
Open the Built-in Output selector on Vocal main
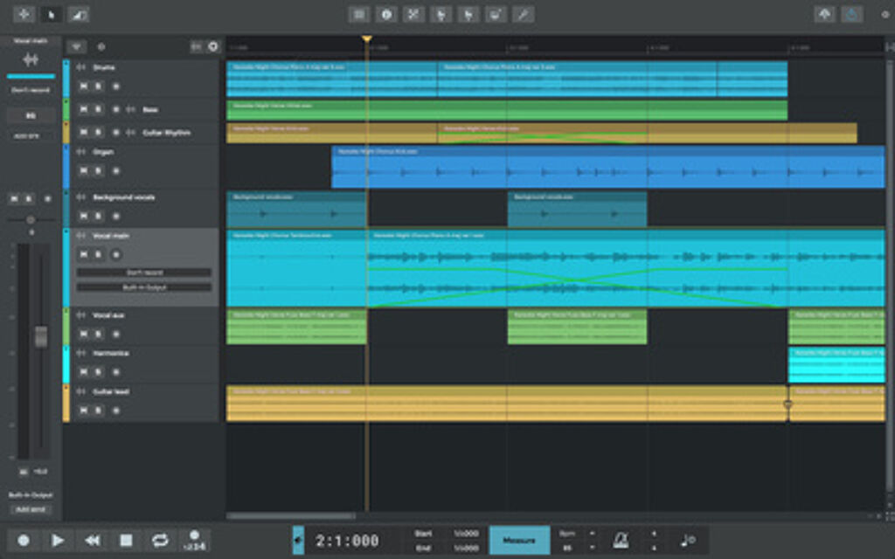143,287
